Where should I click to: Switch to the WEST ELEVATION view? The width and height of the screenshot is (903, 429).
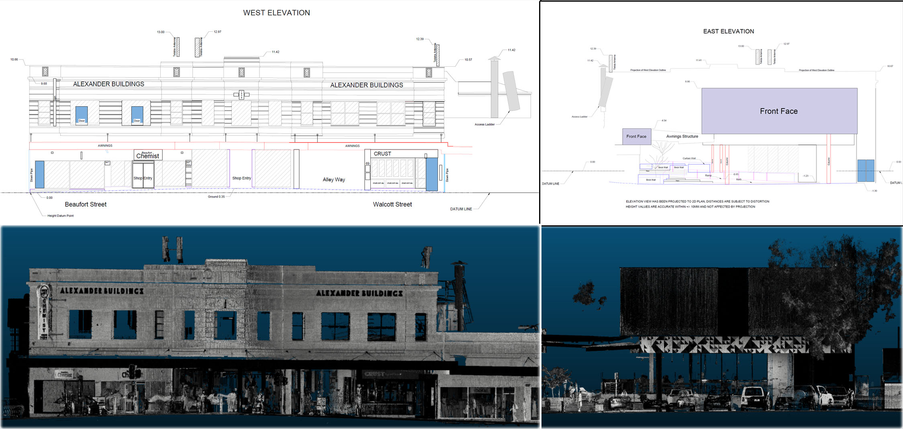tap(276, 12)
